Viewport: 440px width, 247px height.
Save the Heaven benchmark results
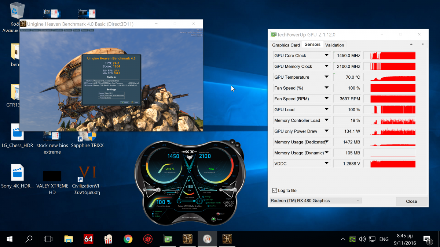pyautogui.click(x=125, y=102)
